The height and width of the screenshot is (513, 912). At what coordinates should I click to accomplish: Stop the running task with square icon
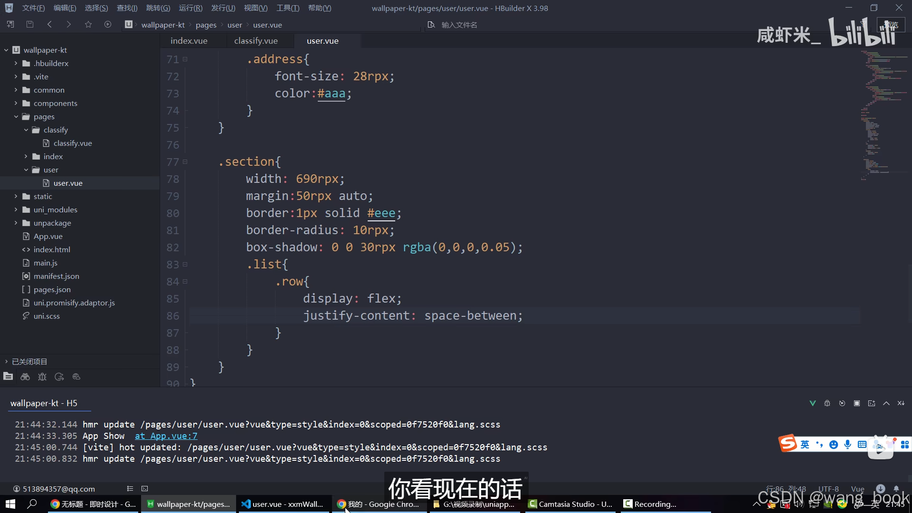tap(857, 403)
